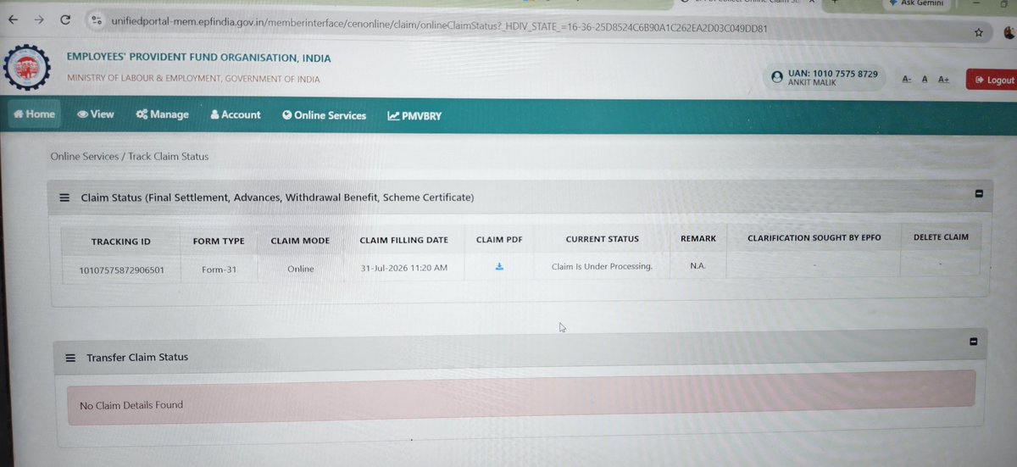The height and width of the screenshot is (467, 1017).
Task: Collapse the Claim Status panel with minus icon
Action: [x=979, y=194]
